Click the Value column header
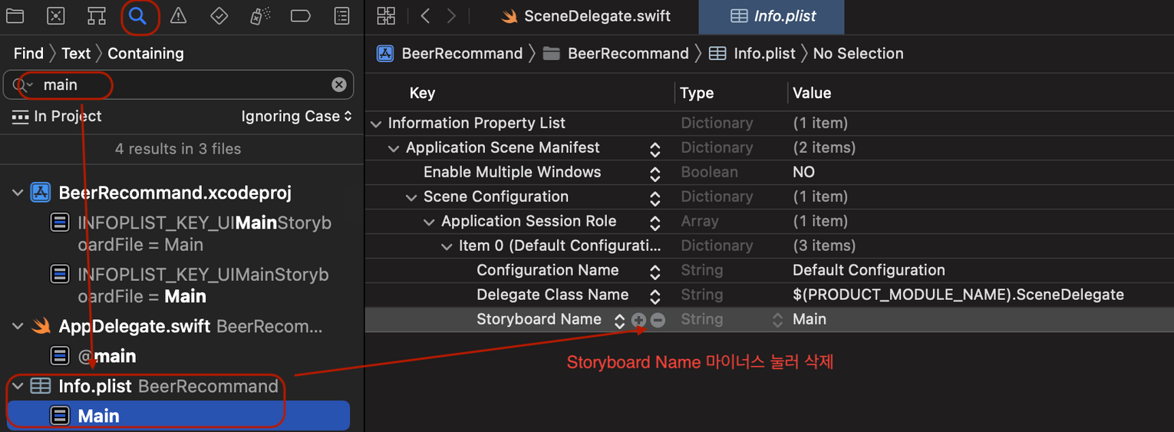Screen dimensions: 1174x432 tap(812, 93)
